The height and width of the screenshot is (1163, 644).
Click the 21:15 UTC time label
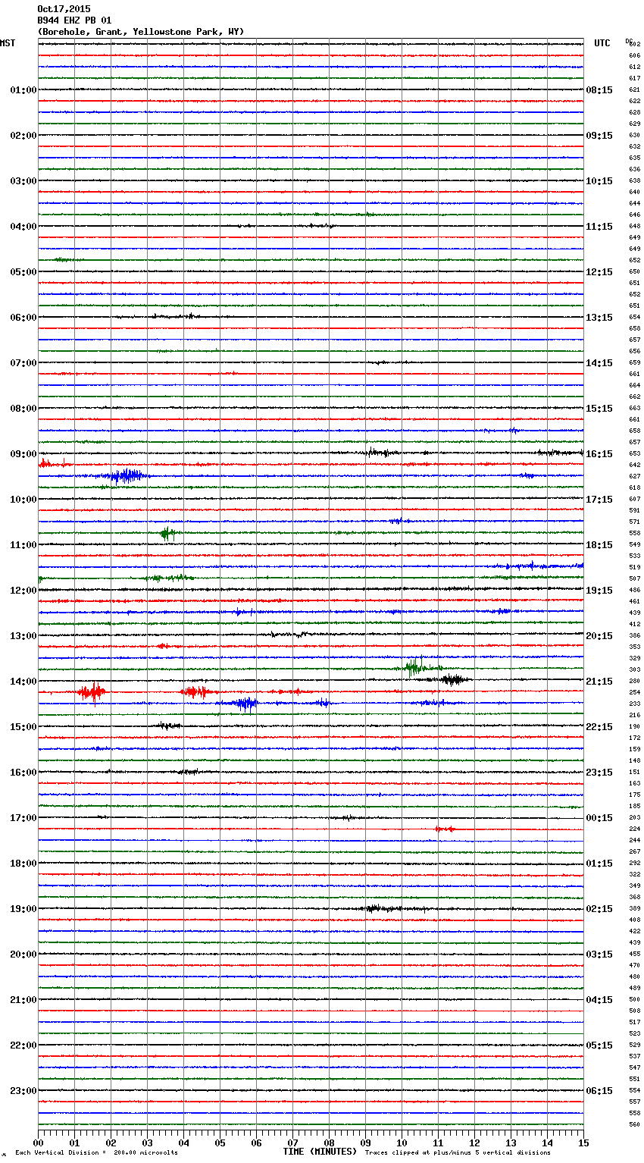click(x=599, y=682)
